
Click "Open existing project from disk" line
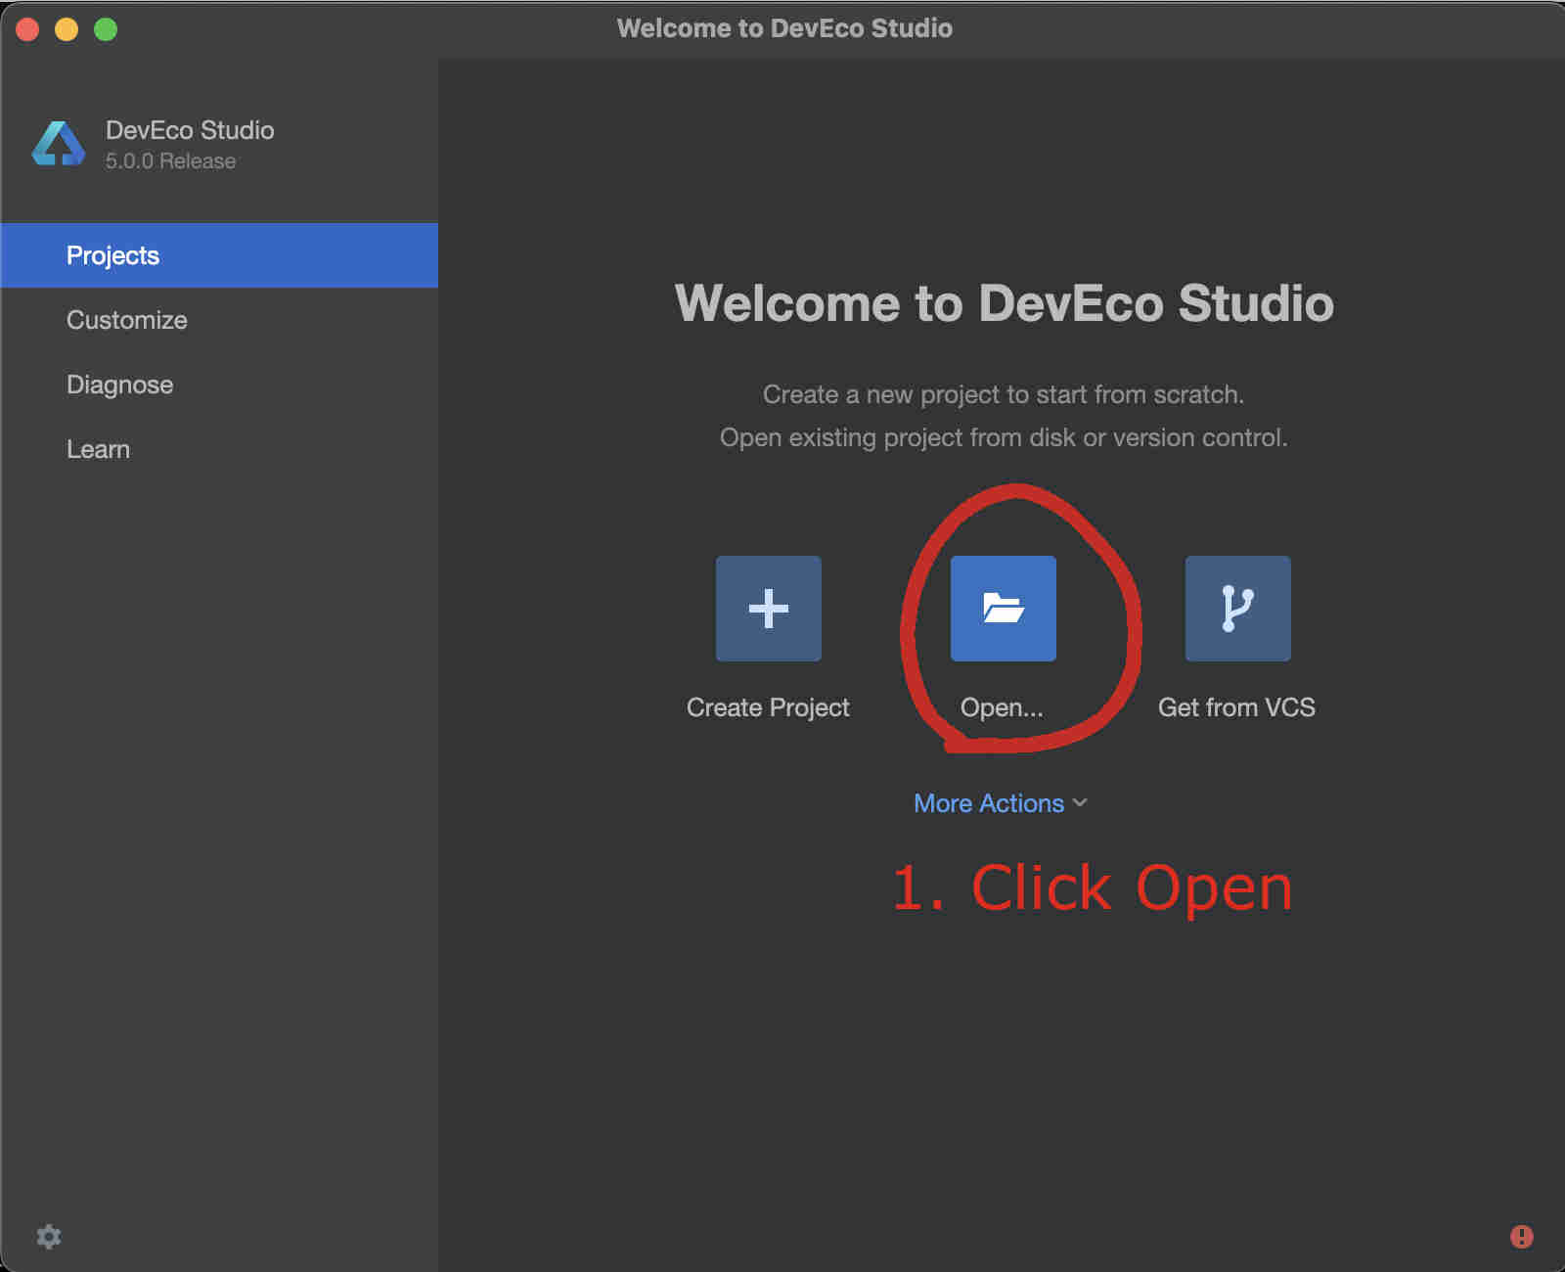coord(1004,437)
